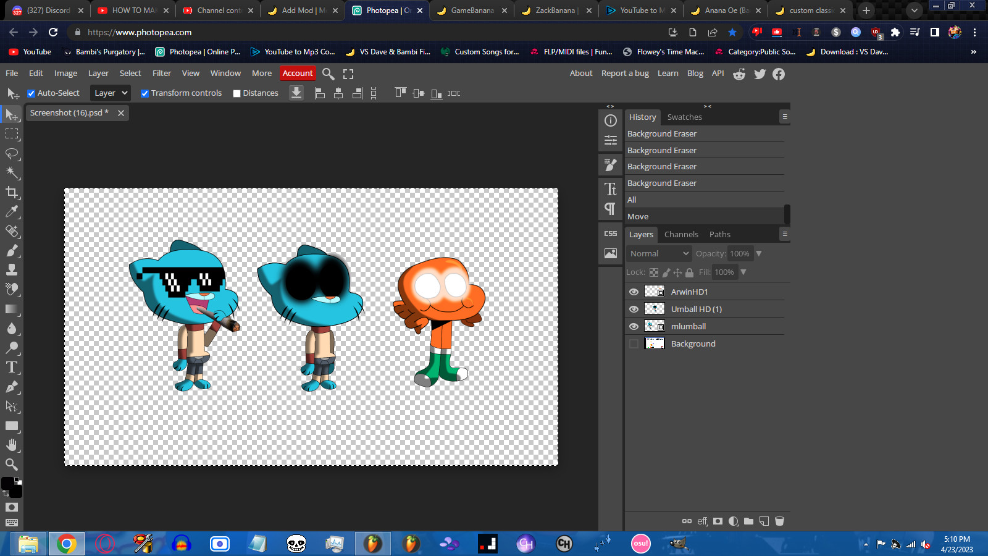Select the Brush tool
The width and height of the screenshot is (988, 556).
[12, 250]
